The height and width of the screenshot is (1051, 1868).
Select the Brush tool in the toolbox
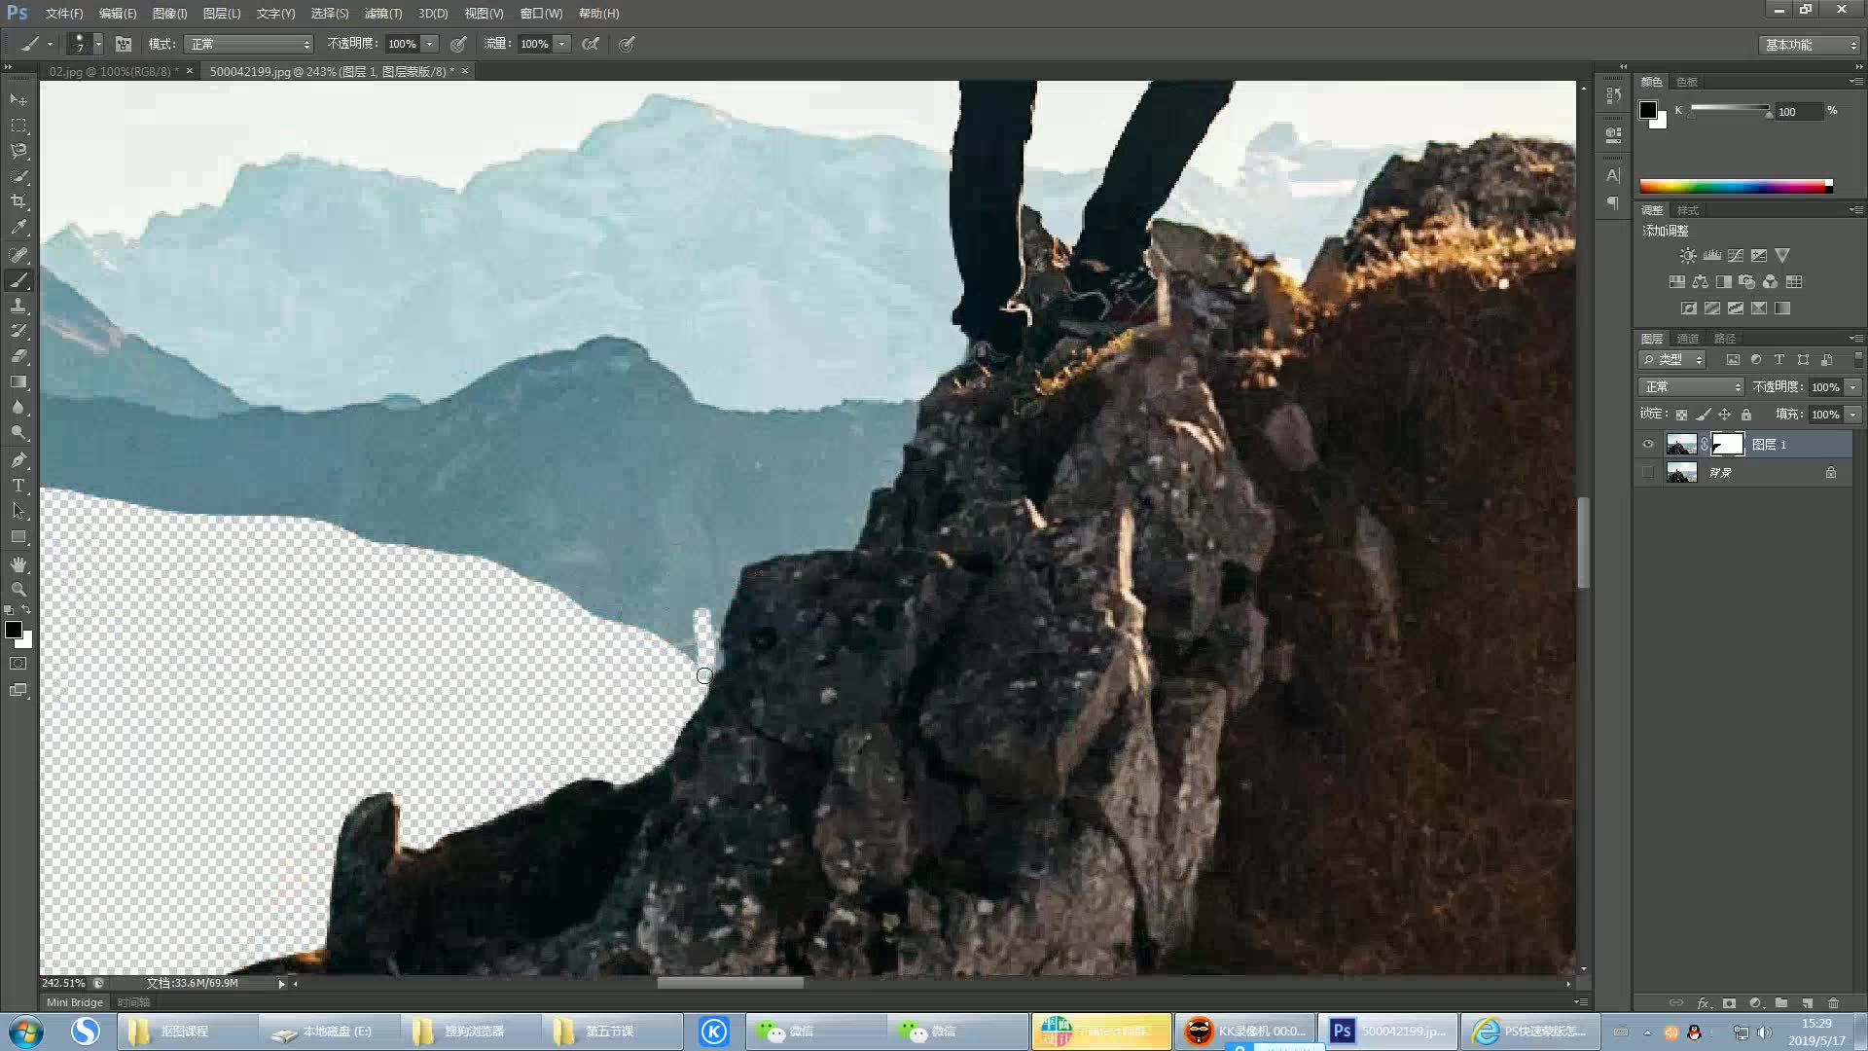click(x=18, y=281)
